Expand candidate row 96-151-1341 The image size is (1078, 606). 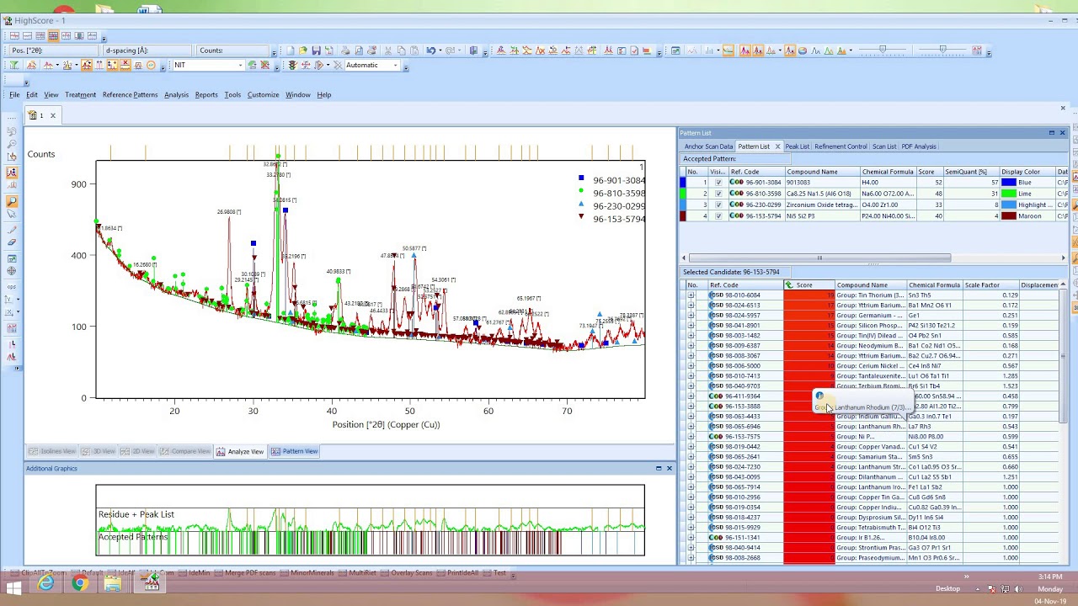[x=691, y=538]
